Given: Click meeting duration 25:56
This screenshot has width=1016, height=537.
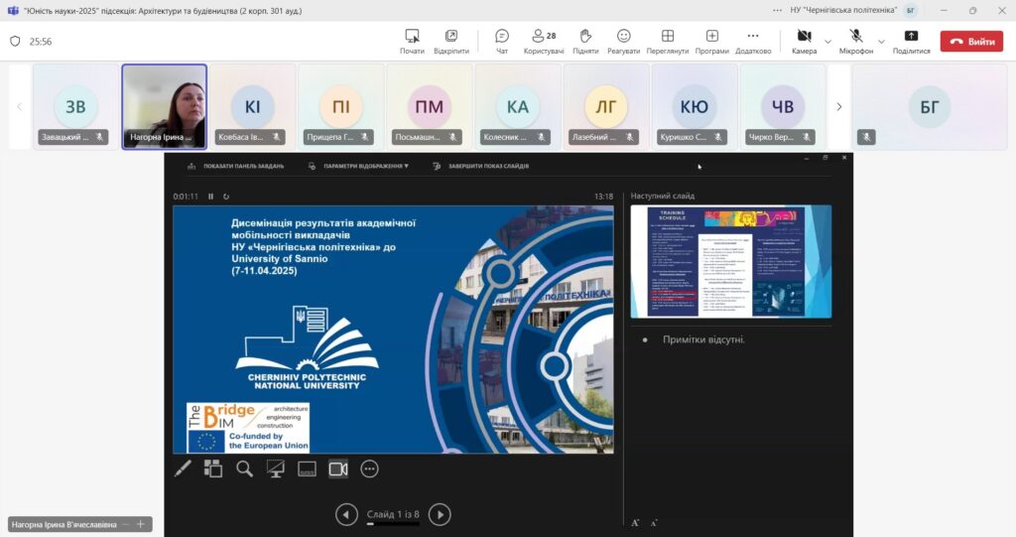Looking at the screenshot, I should pos(40,42).
